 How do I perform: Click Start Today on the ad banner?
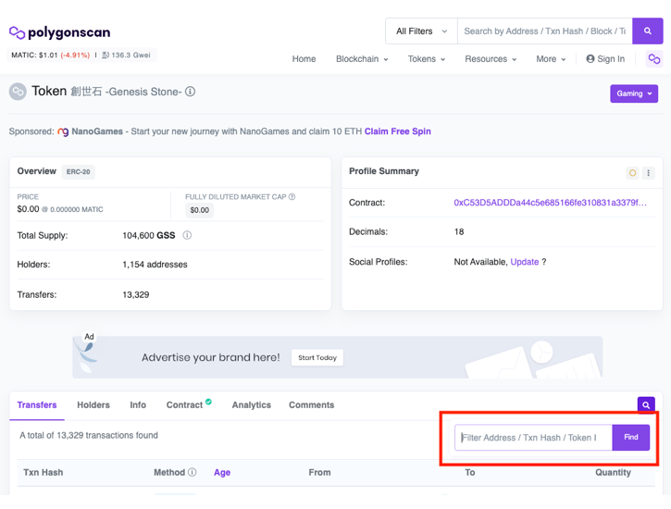[x=317, y=358]
